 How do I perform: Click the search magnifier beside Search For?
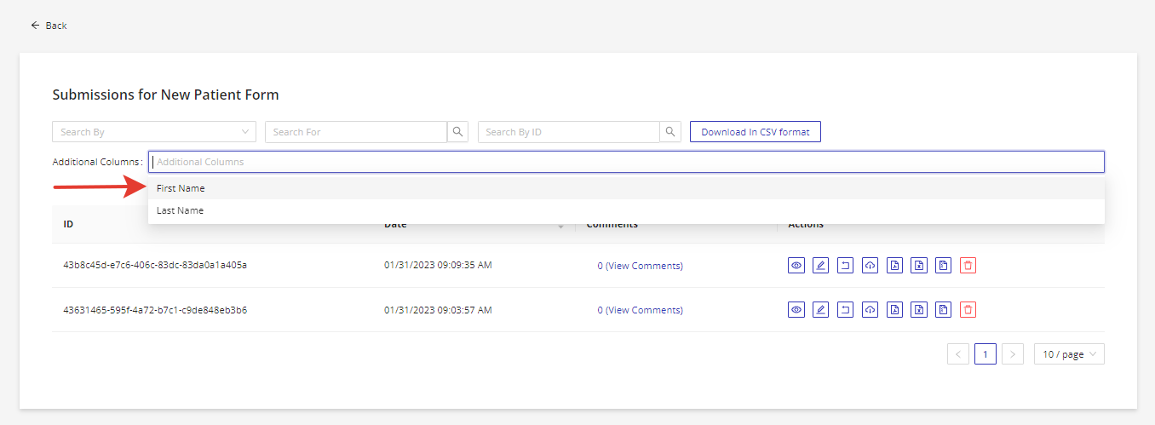point(457,132)
